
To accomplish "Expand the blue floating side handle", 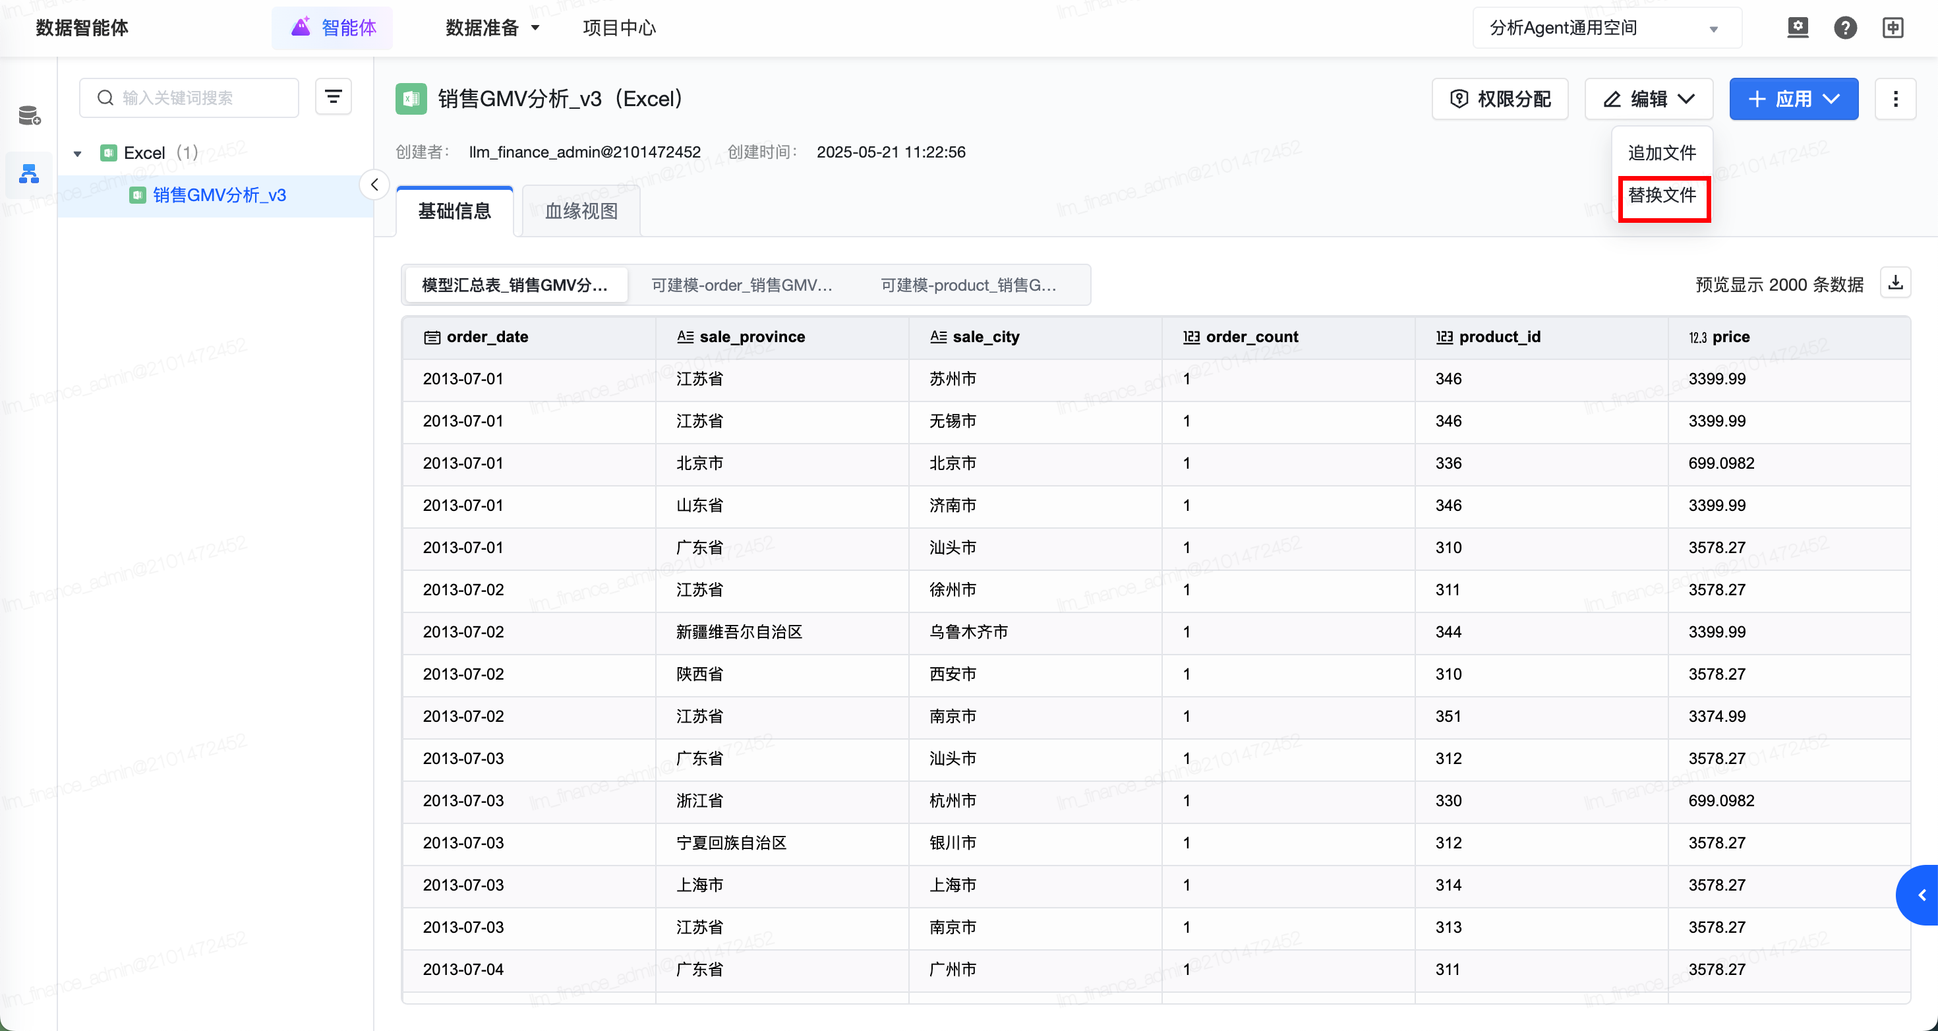I will pos(1918,895).
